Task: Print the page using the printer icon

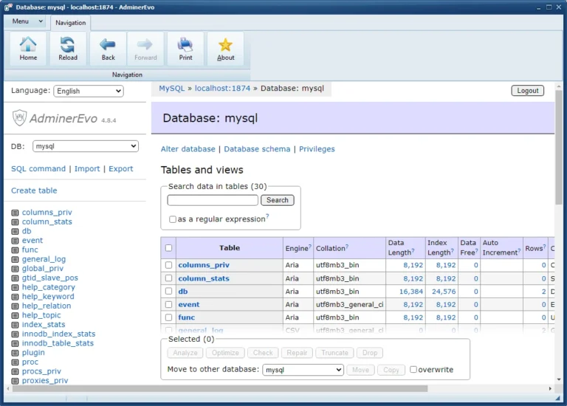Action: click(185, 49)
